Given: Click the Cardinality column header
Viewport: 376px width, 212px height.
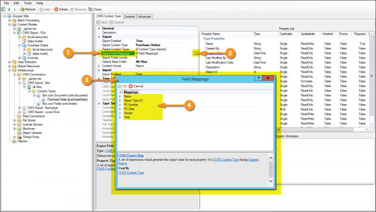Looking at the screenshot, I should tap(288, 34).
